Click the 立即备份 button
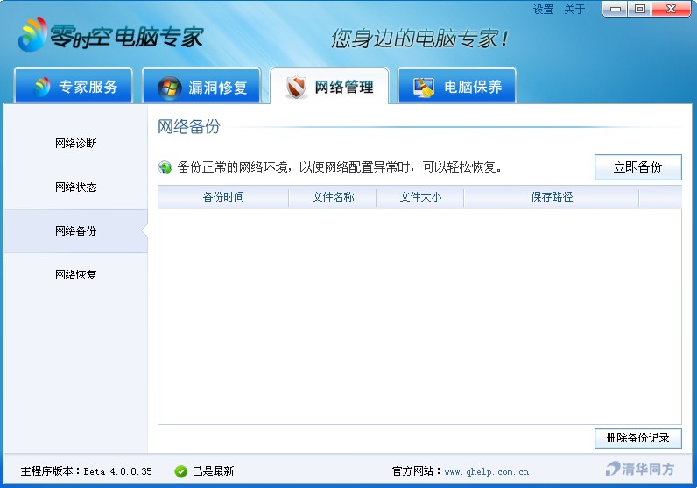Screen dimensions: 697x488 (637, 167)
